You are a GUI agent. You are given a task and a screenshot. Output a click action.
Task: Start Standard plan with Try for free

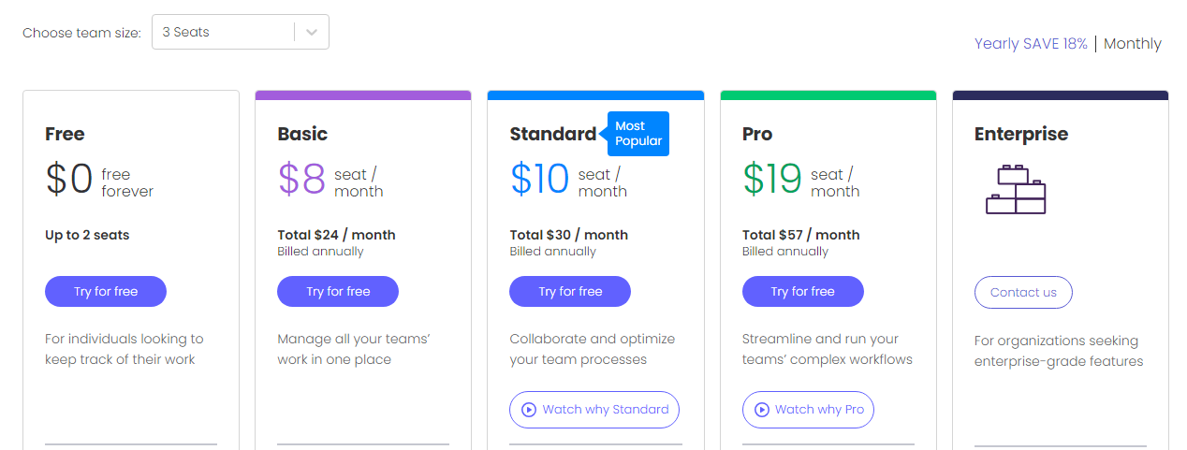click(570, 292)
